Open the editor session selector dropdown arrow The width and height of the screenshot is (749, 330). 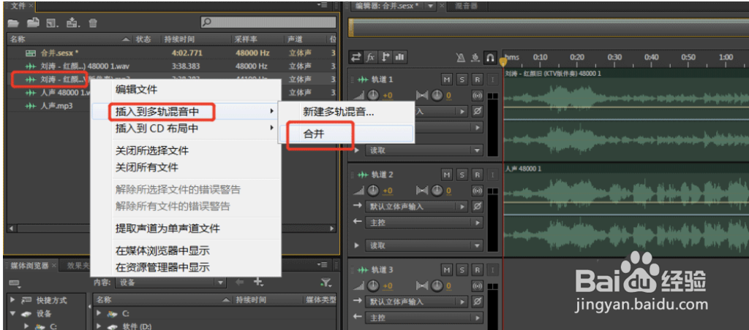430,6
